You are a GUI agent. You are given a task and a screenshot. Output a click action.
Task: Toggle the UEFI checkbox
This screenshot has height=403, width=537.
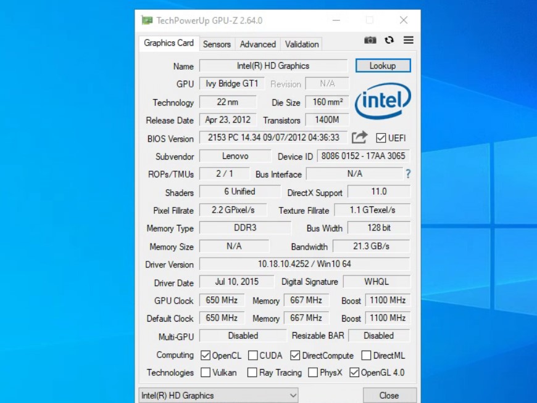[x=381, y=138]
